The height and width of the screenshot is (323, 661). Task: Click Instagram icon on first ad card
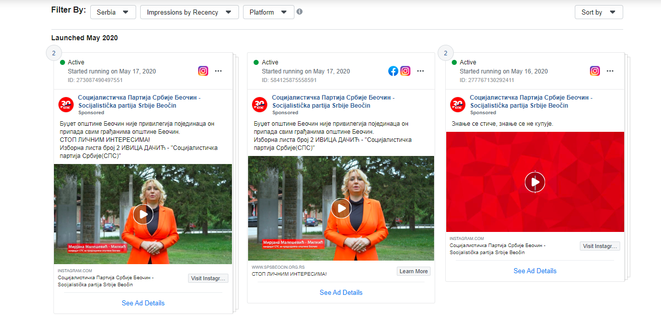pyautogui.click(x=203, y=71)
